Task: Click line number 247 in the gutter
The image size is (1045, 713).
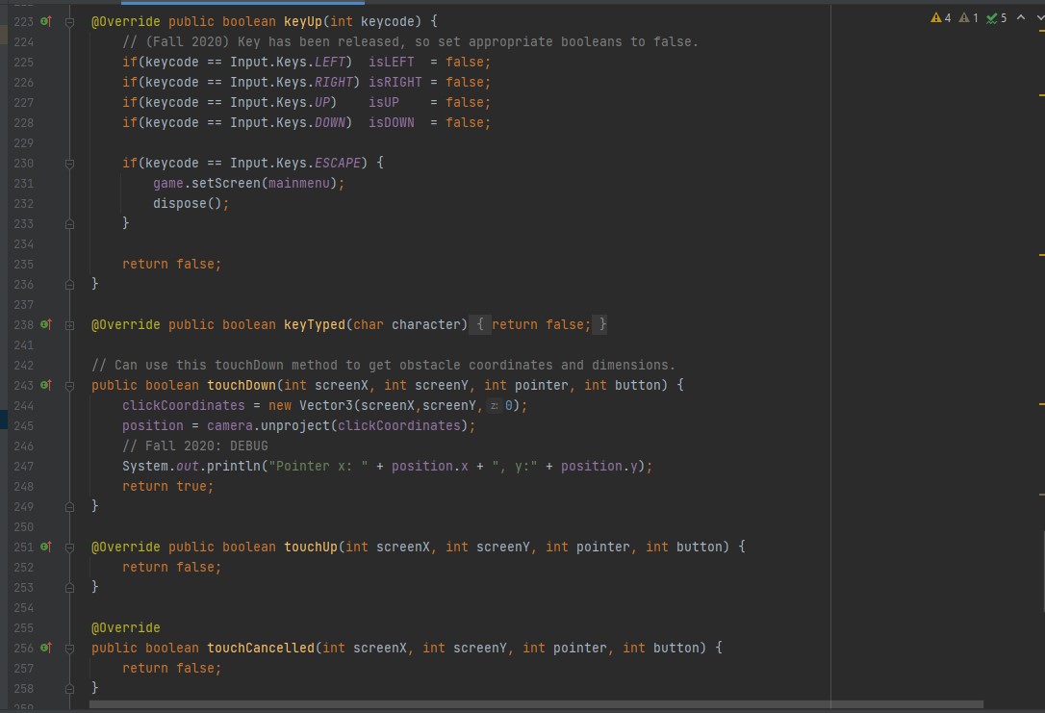Action: pyautogui.click(x=23, y=466)
